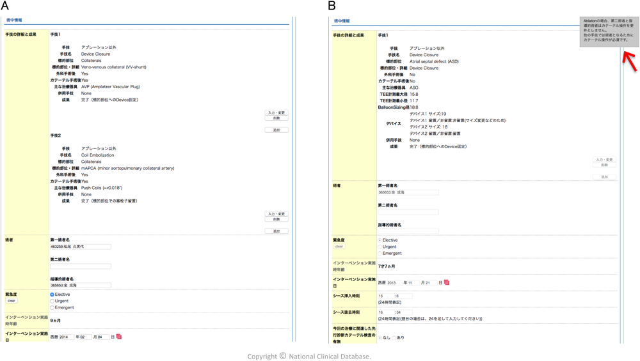Click 第二術者名 input field in panel A

(81, 266)
